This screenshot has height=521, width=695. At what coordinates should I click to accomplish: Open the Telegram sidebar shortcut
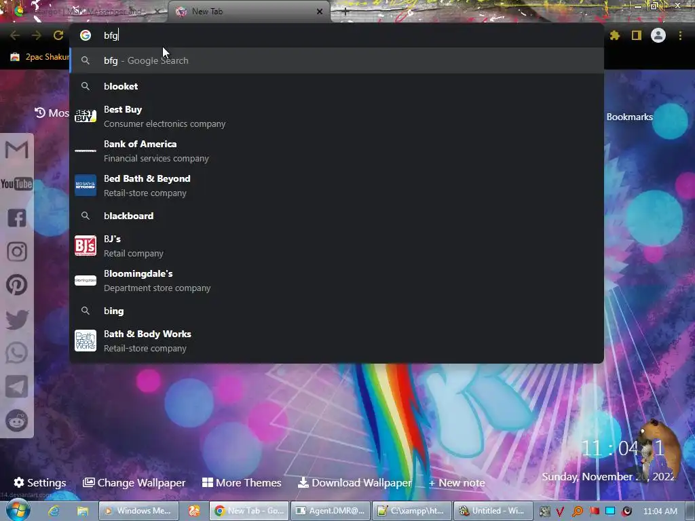(x=17, y=386)
